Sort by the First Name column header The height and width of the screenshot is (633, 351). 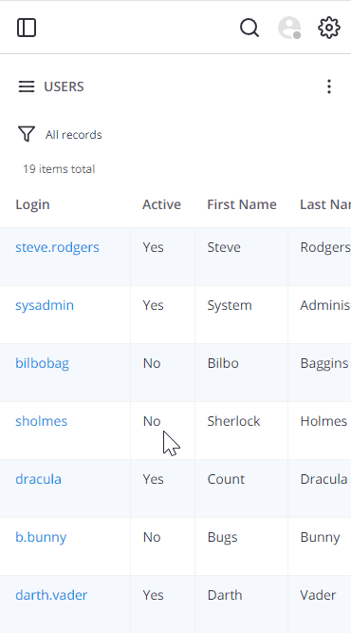tap(242, 204)
